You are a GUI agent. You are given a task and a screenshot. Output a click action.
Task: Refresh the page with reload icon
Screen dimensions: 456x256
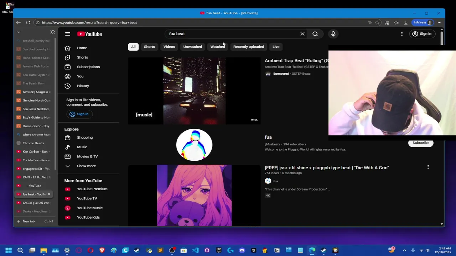point(28,22)
